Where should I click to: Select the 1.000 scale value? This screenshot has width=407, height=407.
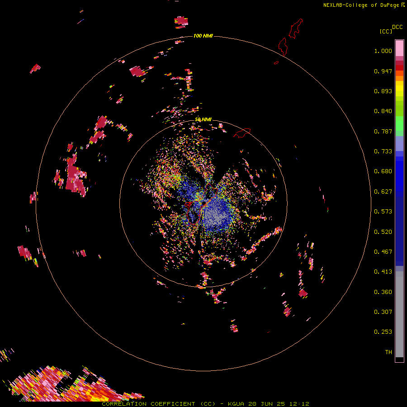pos(383,51)
